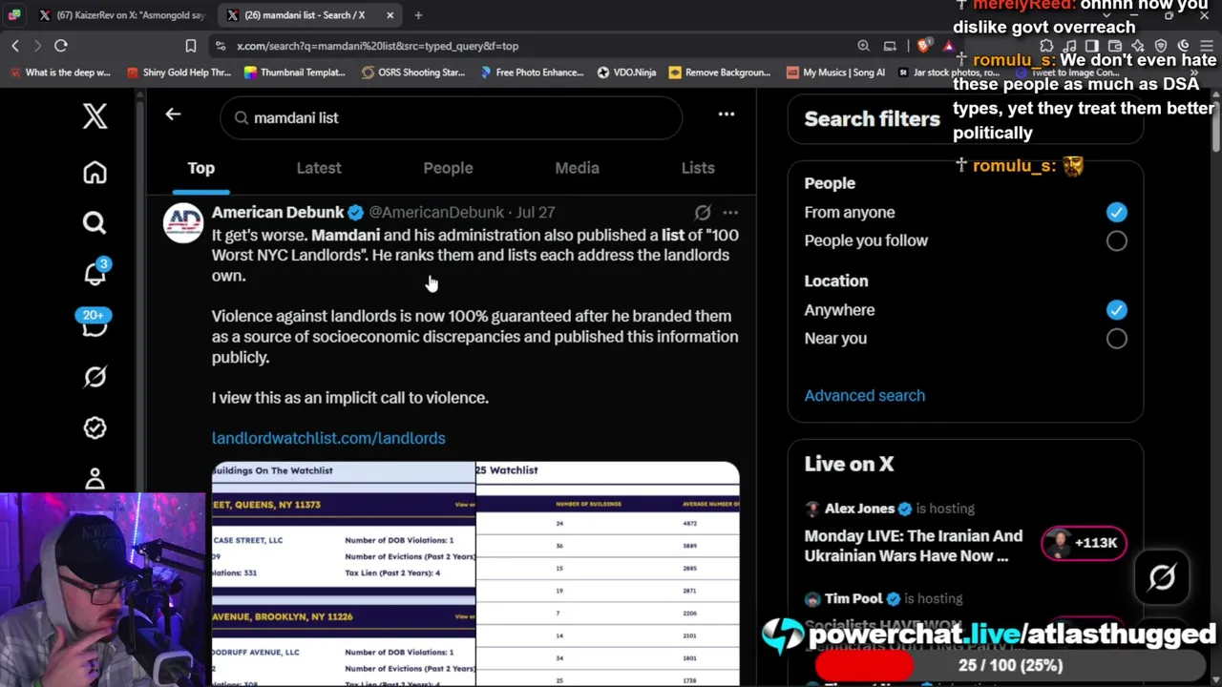Viewport: 1222px width, 687px height.
Task: Select People you follow radio option
Action: coord(1116,241)
